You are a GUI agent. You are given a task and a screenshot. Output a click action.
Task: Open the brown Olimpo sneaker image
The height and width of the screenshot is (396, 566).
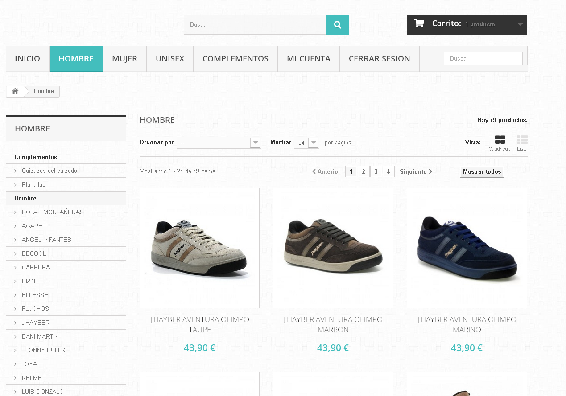333,248
